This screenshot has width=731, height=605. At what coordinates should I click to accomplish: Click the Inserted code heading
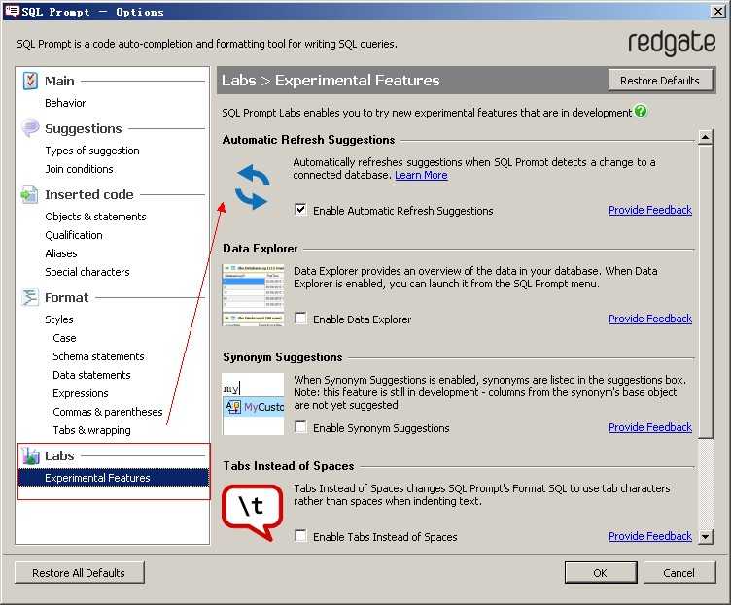pyautogui.click(x=89, y=194)
